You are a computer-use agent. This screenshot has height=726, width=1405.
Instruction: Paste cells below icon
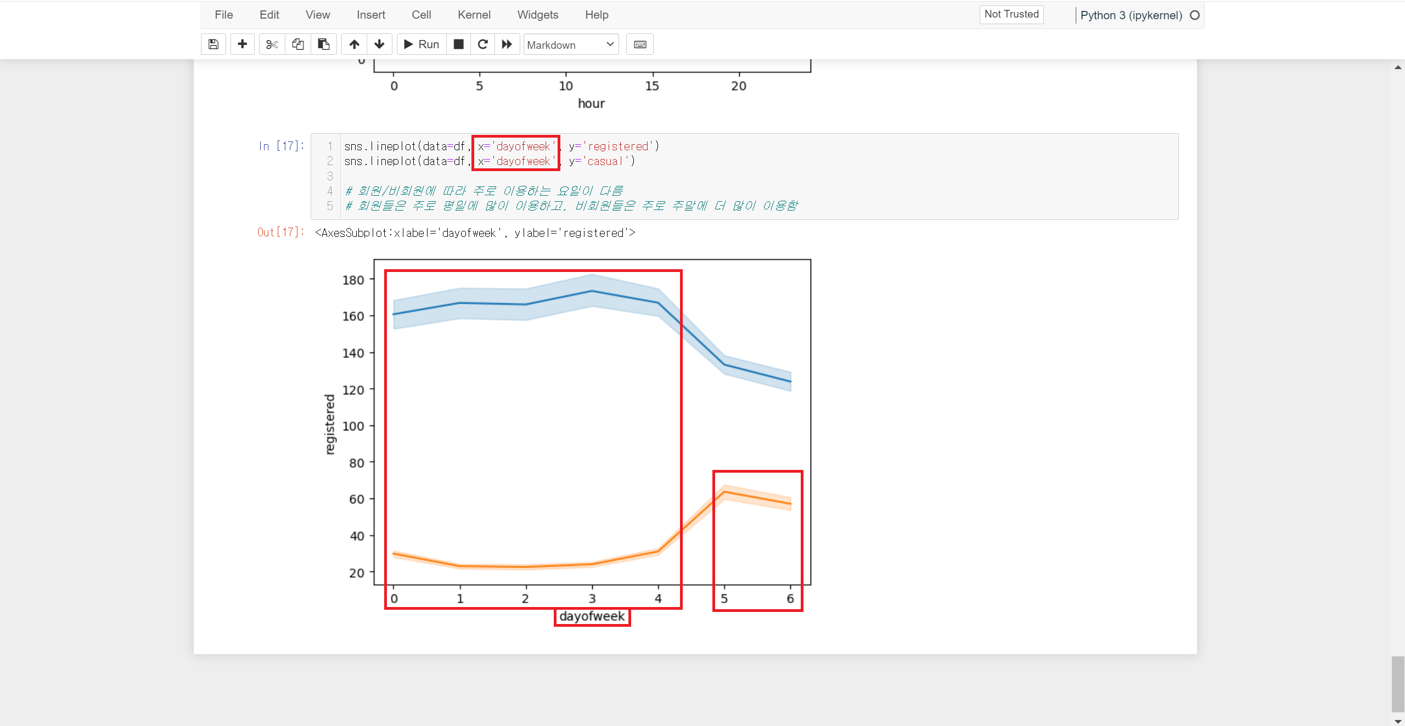click(324, 44)
